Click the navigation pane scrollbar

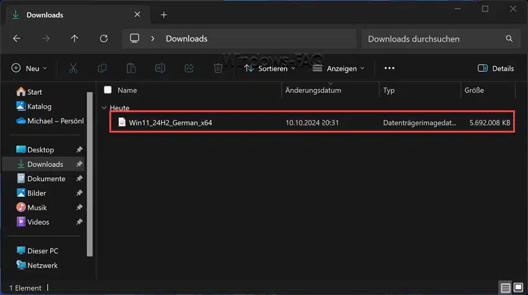[89, 174]
